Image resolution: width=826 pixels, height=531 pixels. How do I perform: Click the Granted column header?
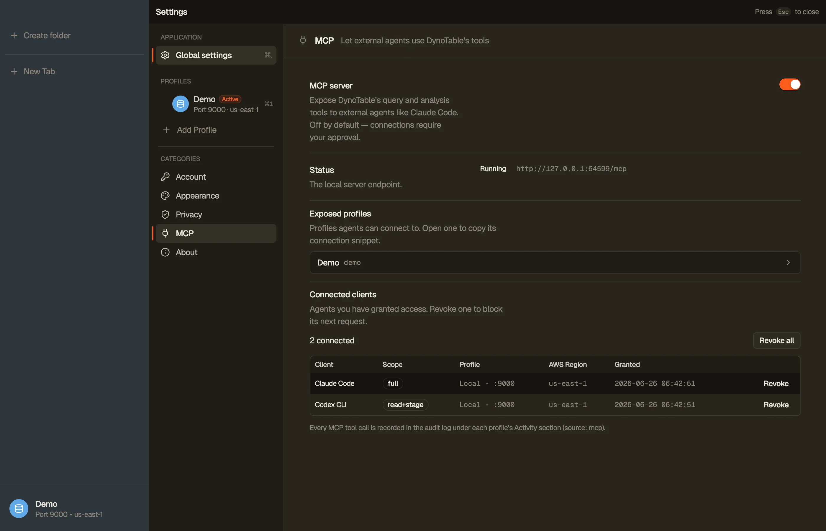(627, 364)
